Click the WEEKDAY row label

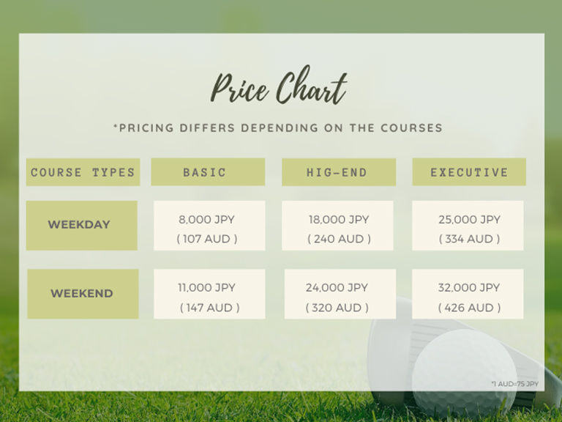coord(82,226)
